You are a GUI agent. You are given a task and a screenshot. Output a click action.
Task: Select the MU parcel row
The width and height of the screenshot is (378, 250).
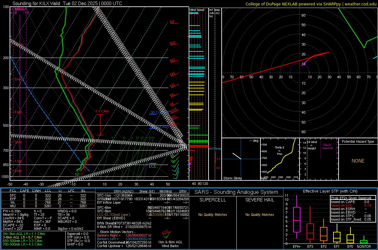click(x=48, y=206)
